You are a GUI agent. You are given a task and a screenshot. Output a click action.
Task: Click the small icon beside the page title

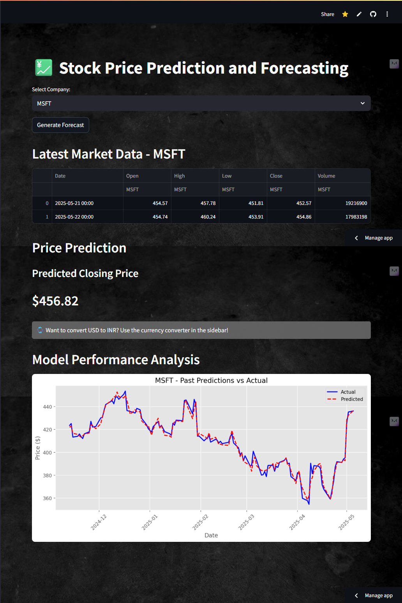pyautogui.click(x=394, y=63)
